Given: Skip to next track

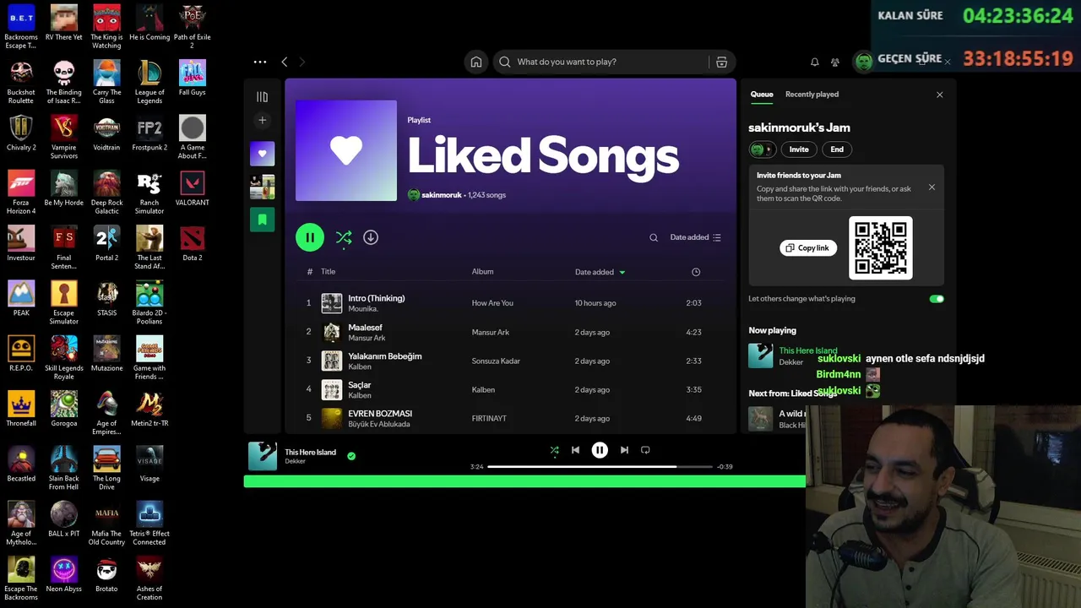Looking at the screenshot, I should [x=624, y=450].
